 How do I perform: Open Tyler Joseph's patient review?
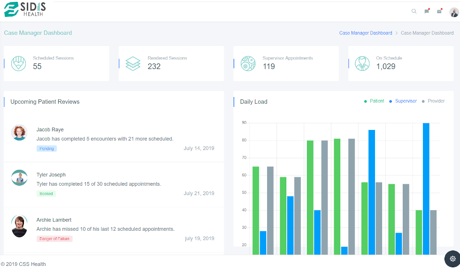coord(51,175)
